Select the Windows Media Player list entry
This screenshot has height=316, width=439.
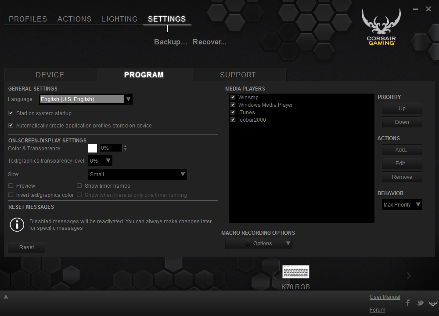[266, 105]
